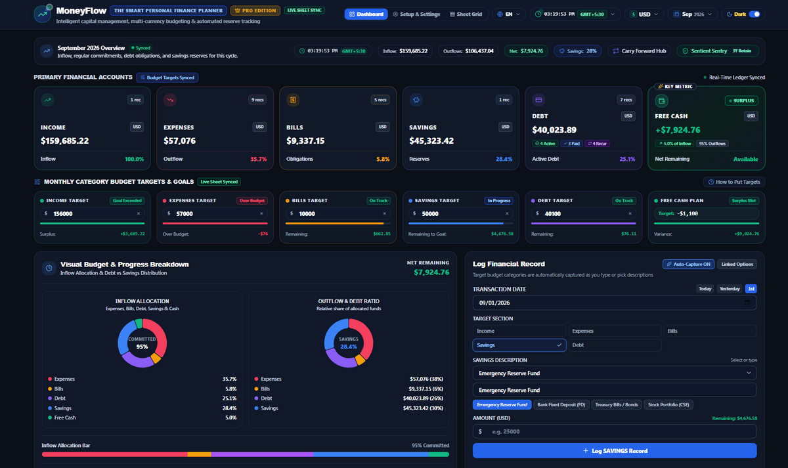The height and width of the screenshot is (468, 788).
Task: Click the budget targets sliders icon
Action: click(x=37, y=182)
